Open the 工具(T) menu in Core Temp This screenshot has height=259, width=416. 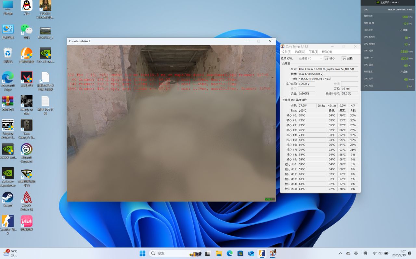coord(313,52)
